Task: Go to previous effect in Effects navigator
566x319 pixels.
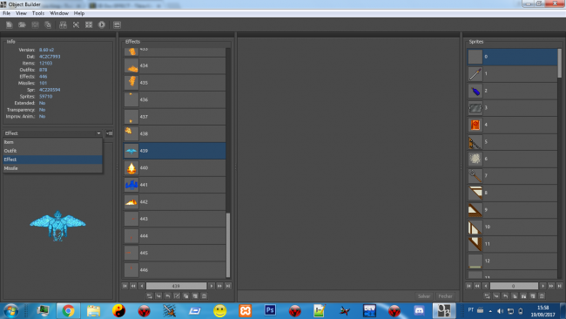Action: point(142,286)
